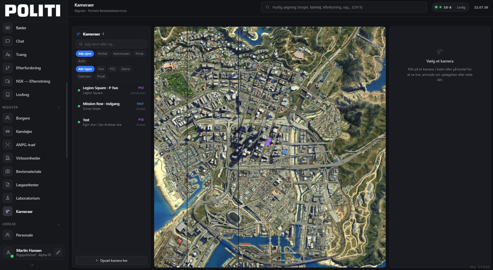Click the Opsæt kamera her button
Screen dimensions: 493x270
(111, 260)
